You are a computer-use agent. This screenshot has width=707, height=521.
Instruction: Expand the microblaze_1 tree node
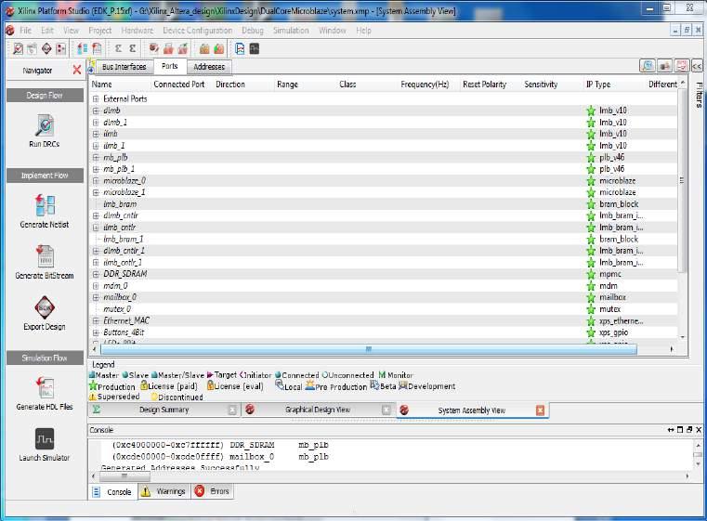pyautogui.click(x=96, y=192)
